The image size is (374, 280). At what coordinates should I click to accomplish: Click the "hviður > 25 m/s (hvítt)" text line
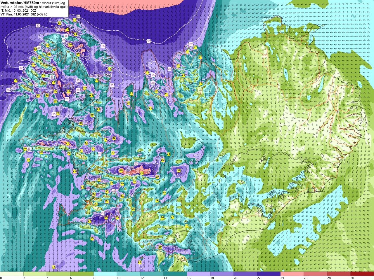(x=17, y=7)
